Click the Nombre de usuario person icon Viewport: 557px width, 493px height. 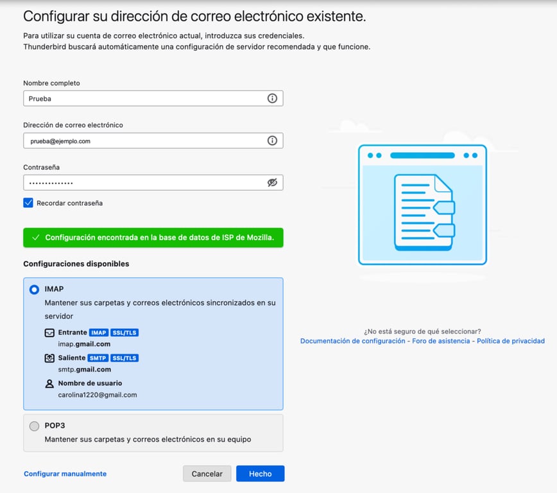tap(49, 383)
